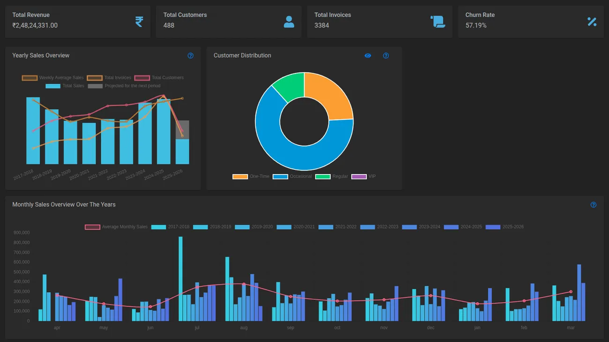
Task: Click the invoice icon on Total Invoices card
Action: click(438, 22)
